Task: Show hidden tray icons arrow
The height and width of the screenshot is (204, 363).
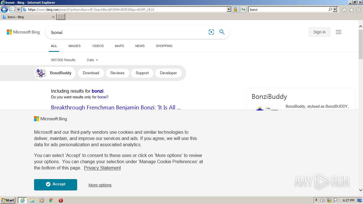Action: pos(316,200)
